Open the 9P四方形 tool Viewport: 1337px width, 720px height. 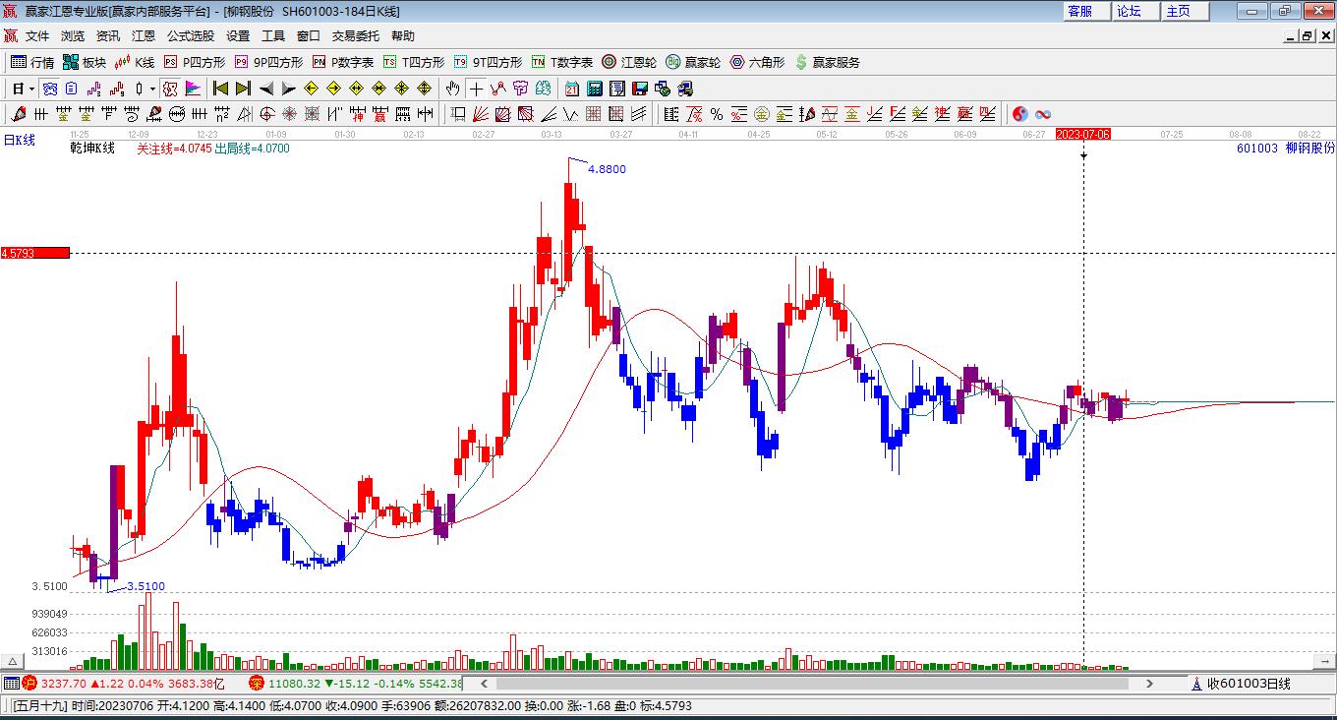pyautogui.click(x=268, y=62)
